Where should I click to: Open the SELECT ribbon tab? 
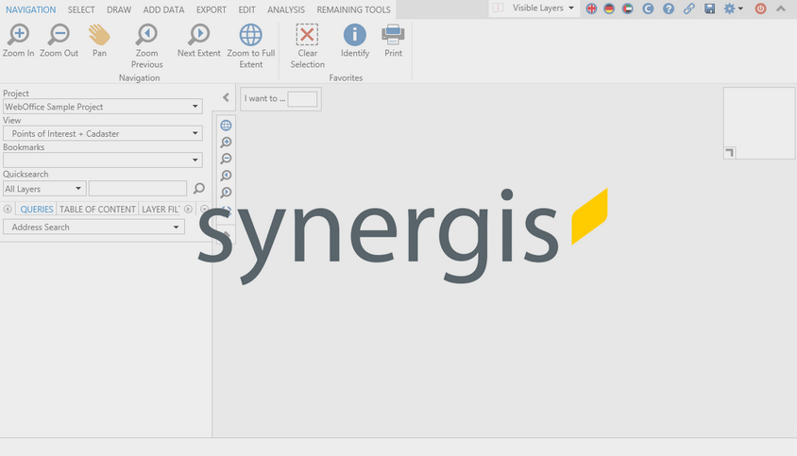(x=81, y=9)
